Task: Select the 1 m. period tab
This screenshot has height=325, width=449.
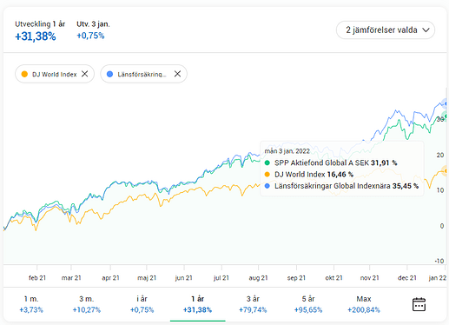Action: 31,304
